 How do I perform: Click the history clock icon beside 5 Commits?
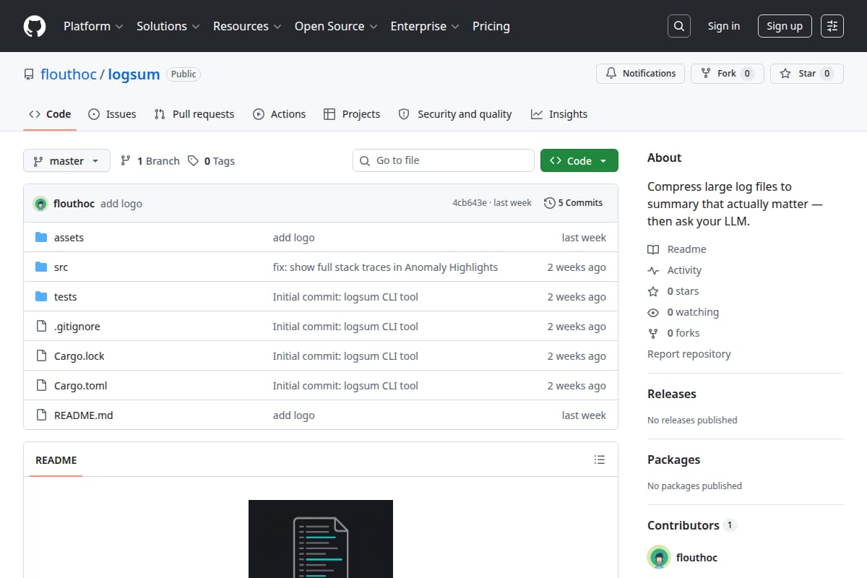click(x=550, y=203)
